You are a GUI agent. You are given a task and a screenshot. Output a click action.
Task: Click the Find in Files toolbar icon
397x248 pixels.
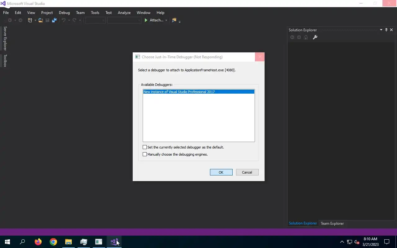coord(174,20)
